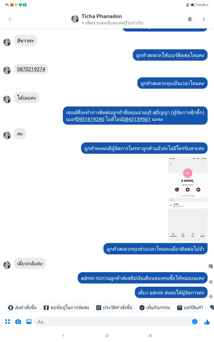
Task: Open ประวัติคำสั่งซื้อ order history
Action: [114, 308]
